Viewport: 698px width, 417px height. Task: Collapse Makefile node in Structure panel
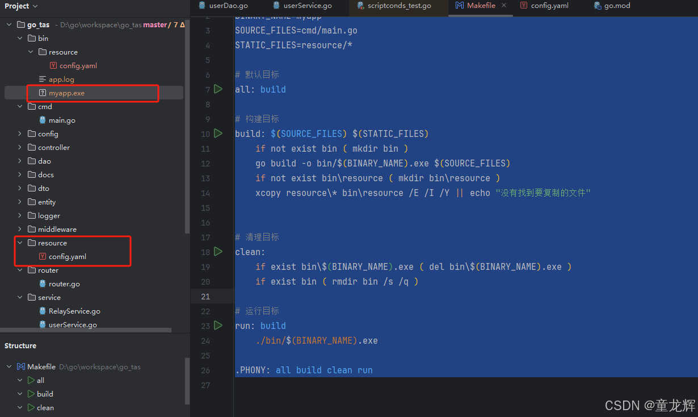click(x=9, y=367)
